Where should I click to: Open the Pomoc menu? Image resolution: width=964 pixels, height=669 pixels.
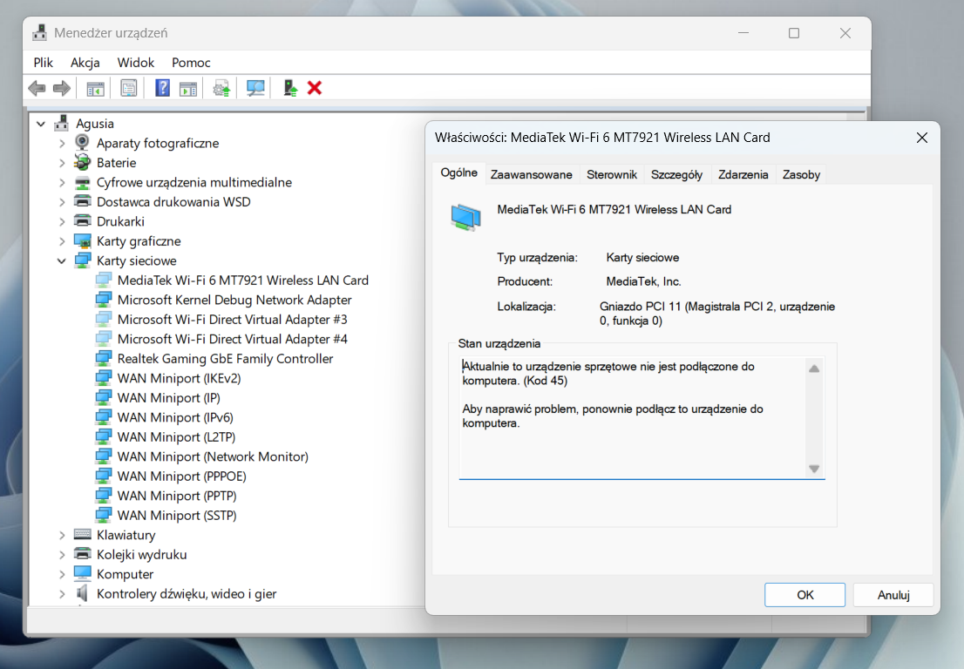point(191,63)
